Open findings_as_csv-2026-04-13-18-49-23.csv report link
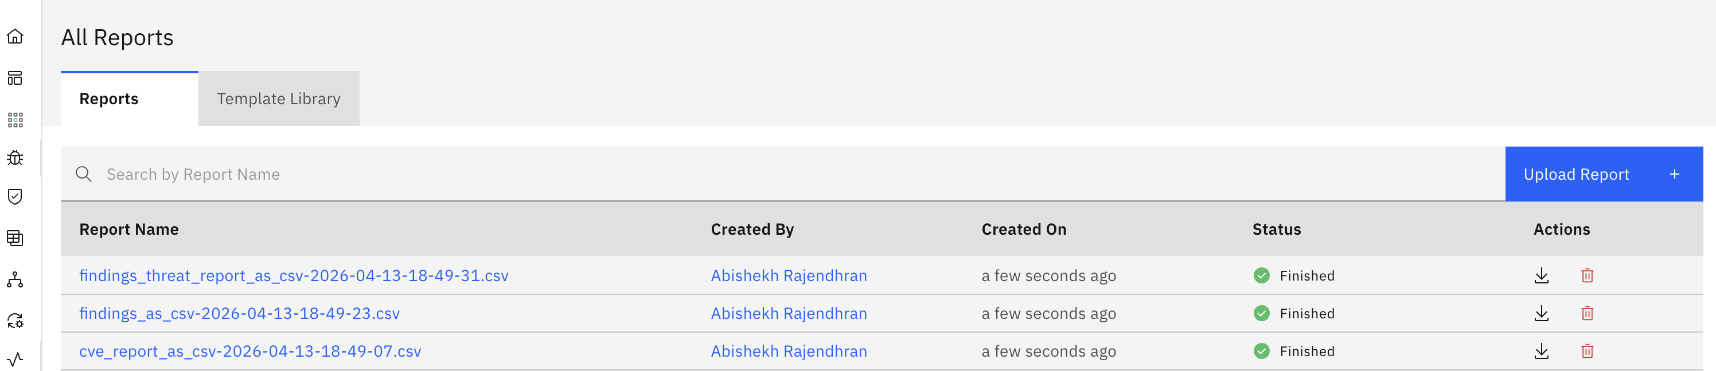The image size is (1716, 371). pos(239,313)
